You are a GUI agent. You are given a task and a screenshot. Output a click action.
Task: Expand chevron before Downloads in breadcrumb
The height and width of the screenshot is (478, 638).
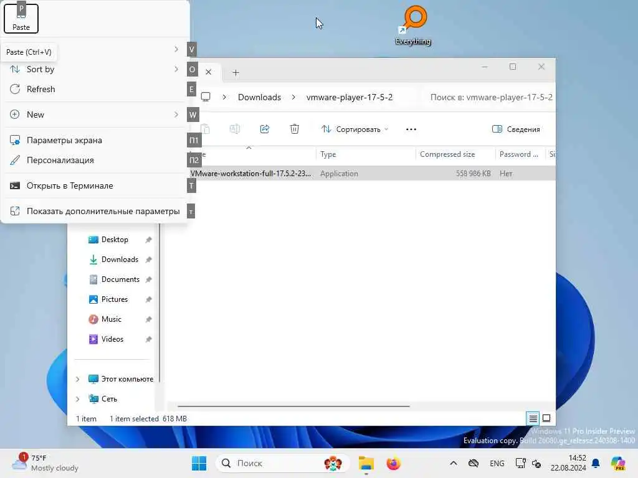point(224,98)
